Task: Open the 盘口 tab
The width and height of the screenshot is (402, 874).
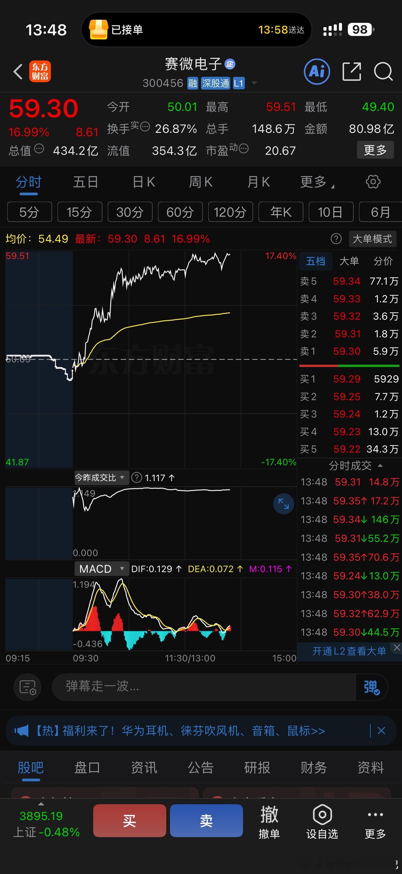Action: (87, 768)
